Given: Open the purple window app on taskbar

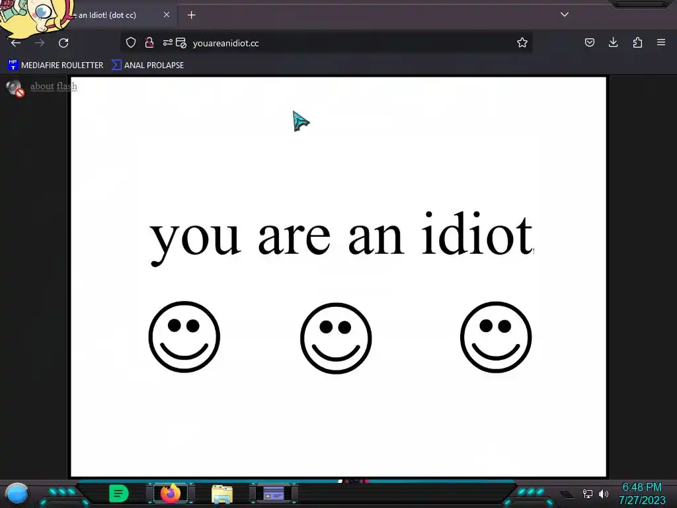Looking at the screenshot, I should [x=274, y=493].
